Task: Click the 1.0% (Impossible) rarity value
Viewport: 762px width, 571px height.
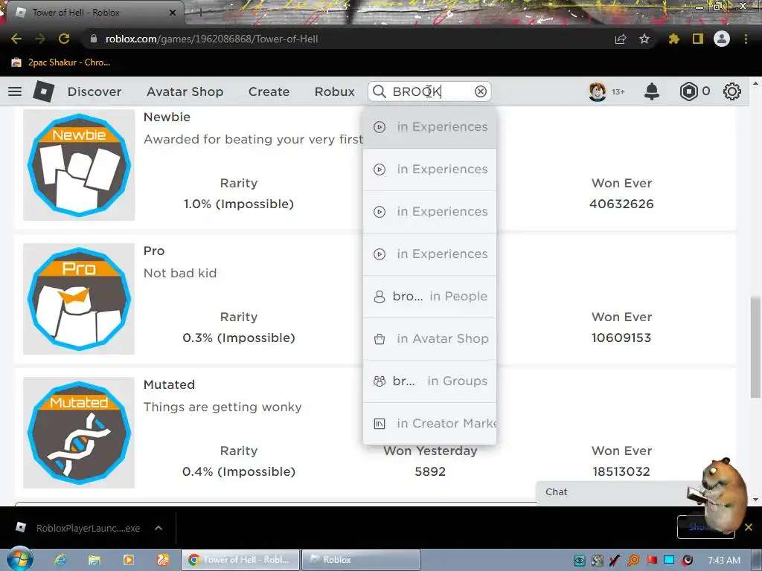Action: (239, 204)
